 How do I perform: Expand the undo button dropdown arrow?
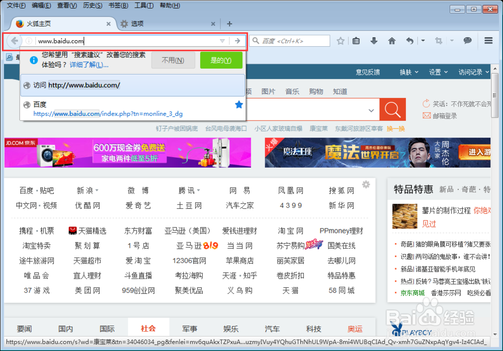(x=423, y=41)
